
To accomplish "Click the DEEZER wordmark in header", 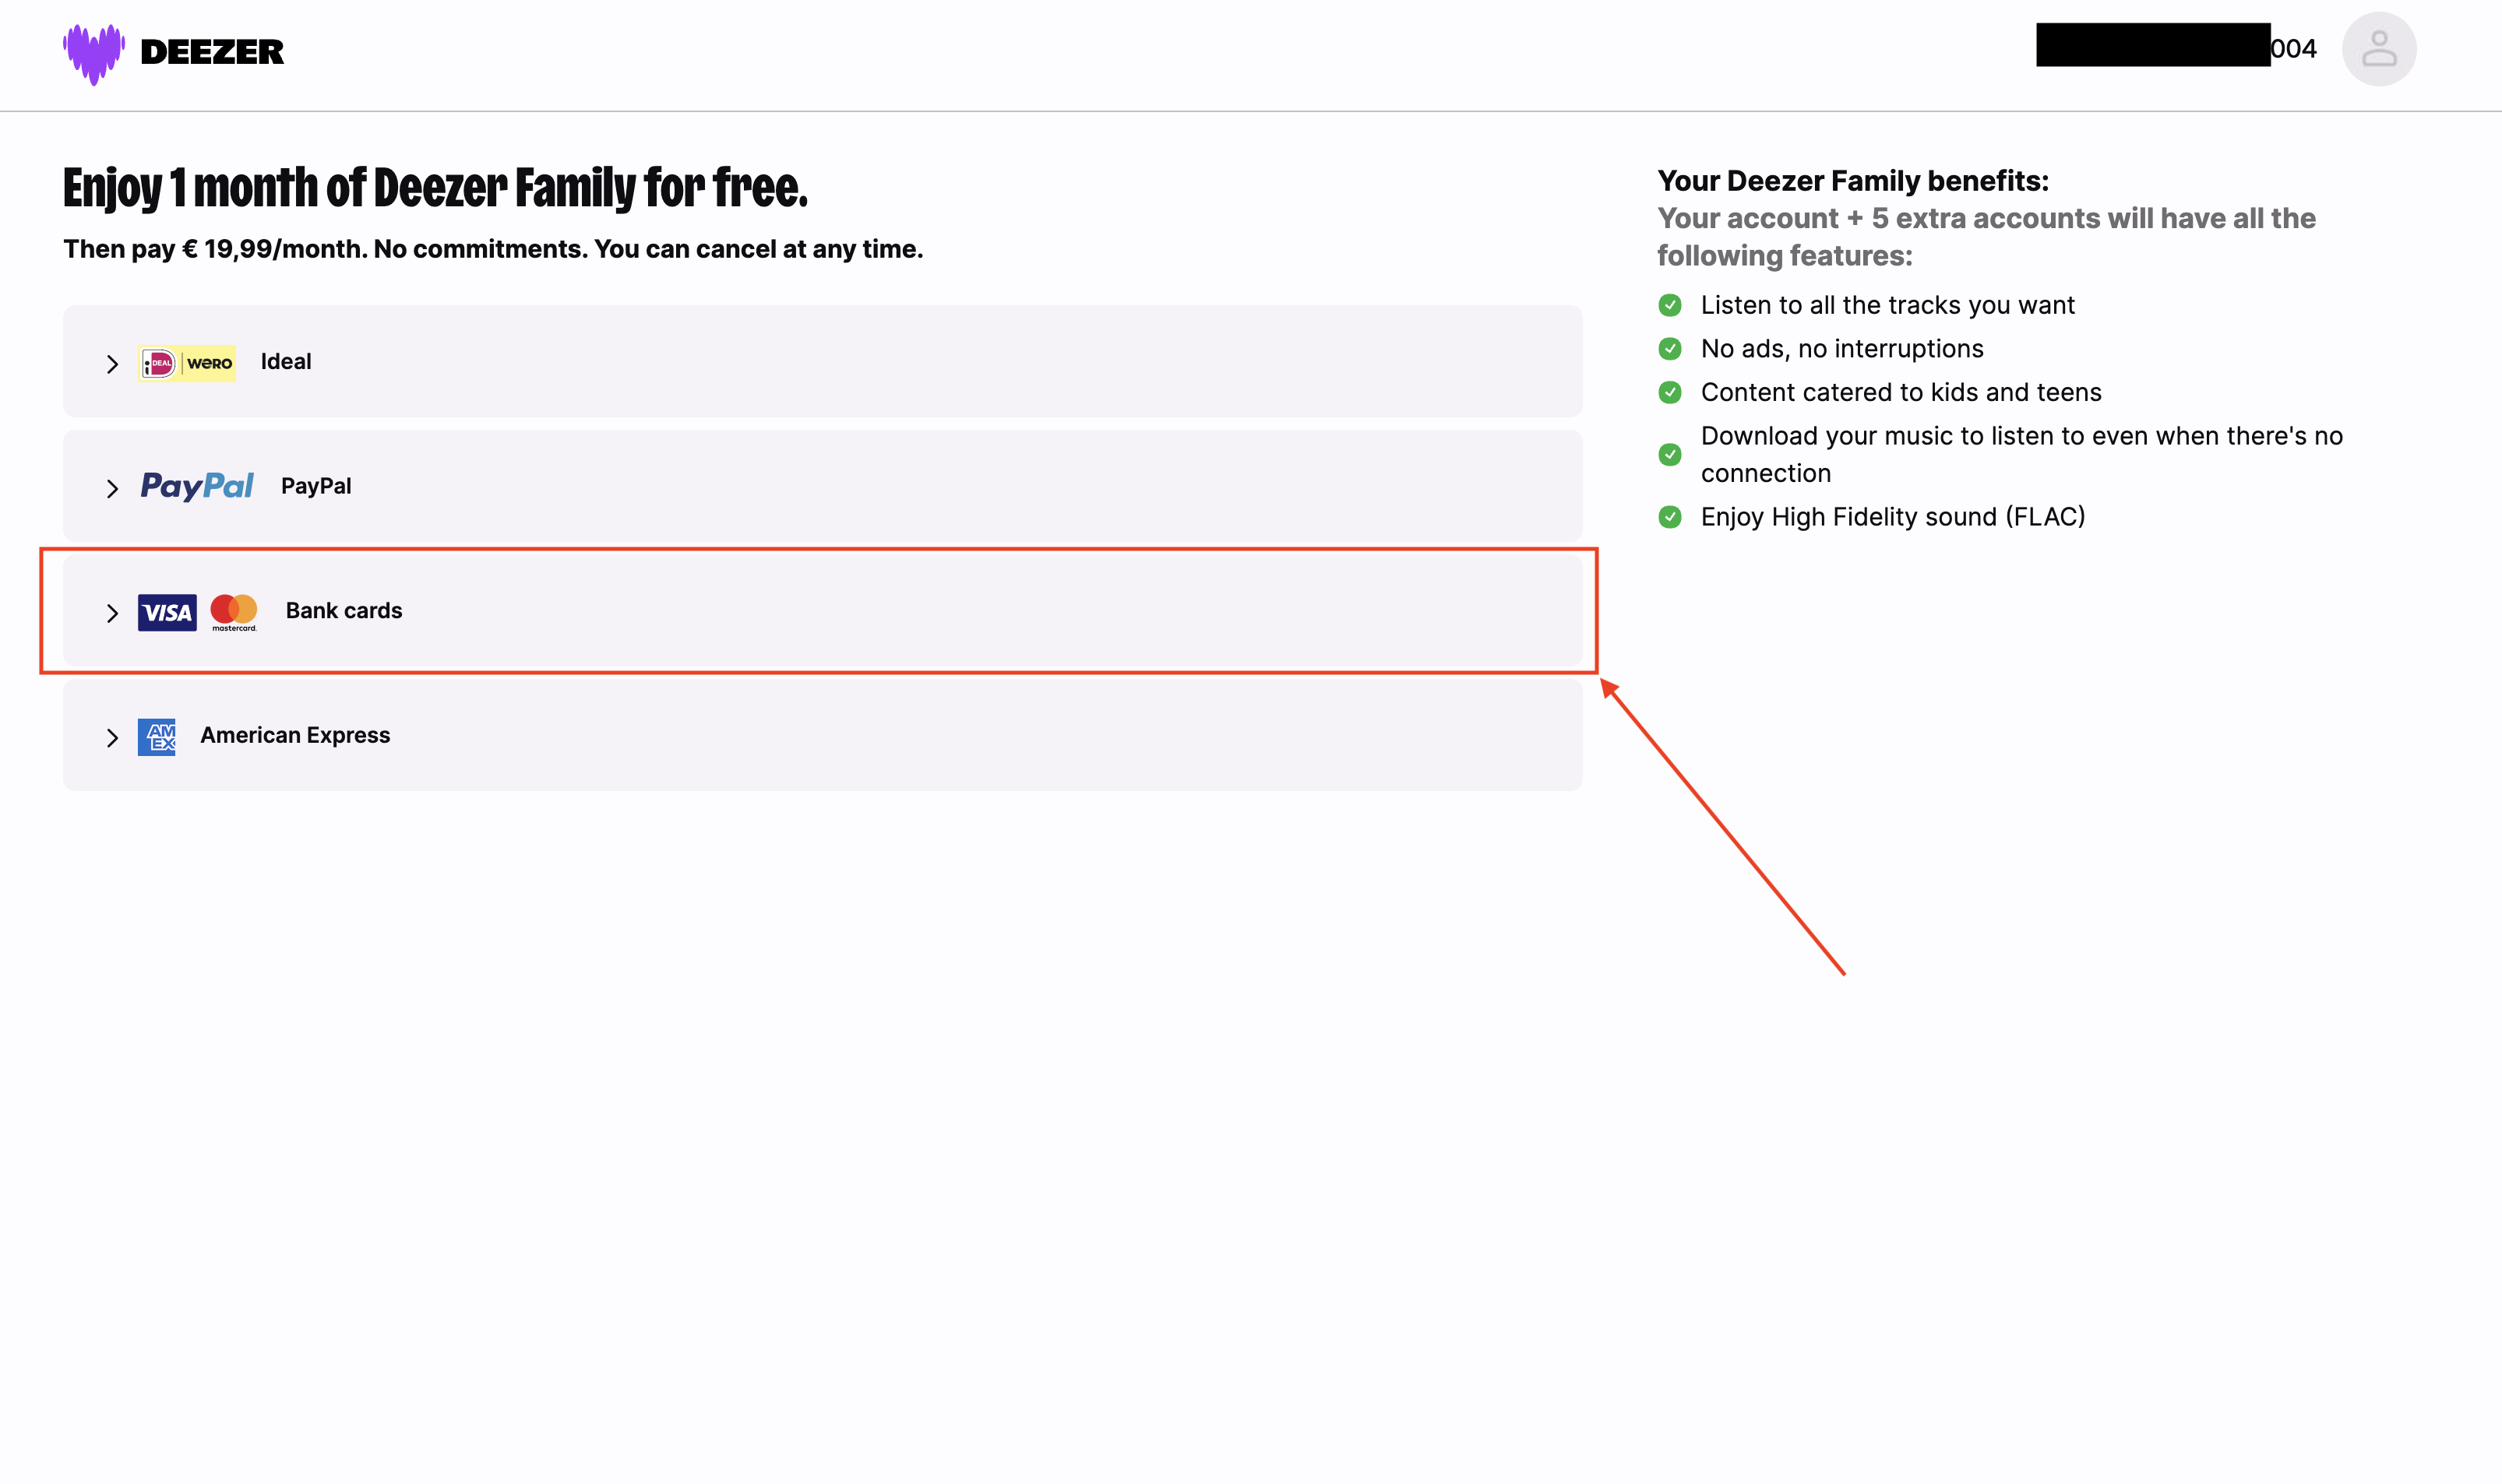I will [212, 52].
